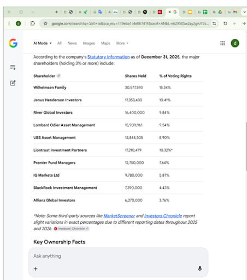Switch to the red K icon tab
247x280 pixels.
click(x=160, y=12)
